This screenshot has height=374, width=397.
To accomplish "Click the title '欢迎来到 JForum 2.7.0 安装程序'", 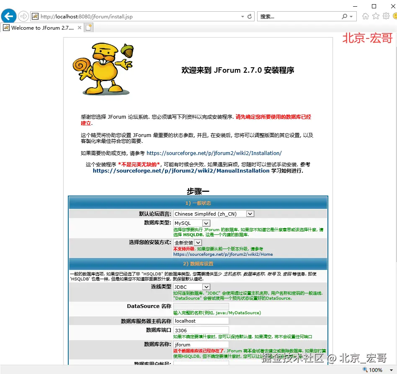I will (x=238, y=70).
